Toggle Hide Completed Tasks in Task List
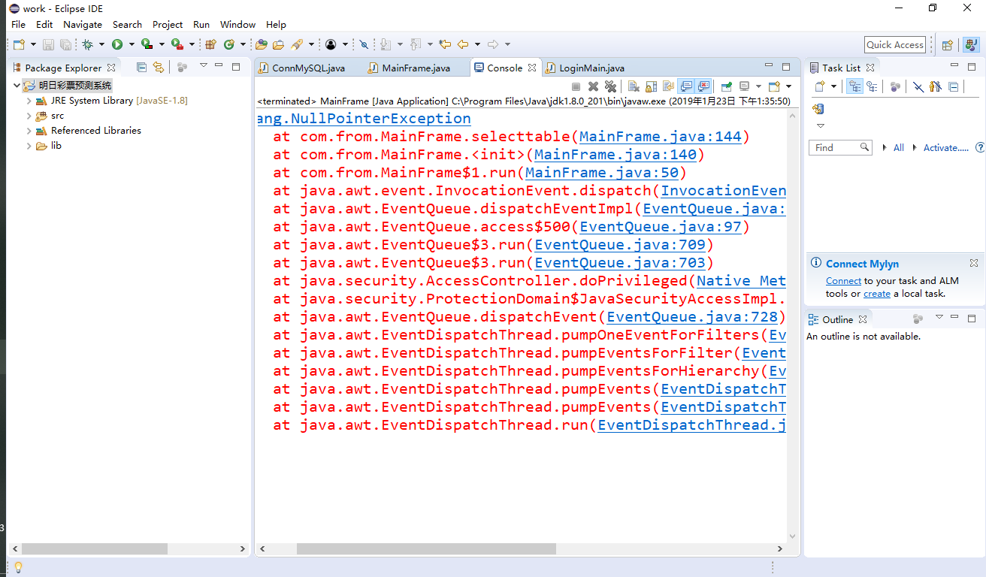 (918, 86)
